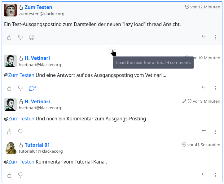Reply to the Zum Testen post
Image resolution: width=224 pixels, height=184 pixels.
pos(204,38)
